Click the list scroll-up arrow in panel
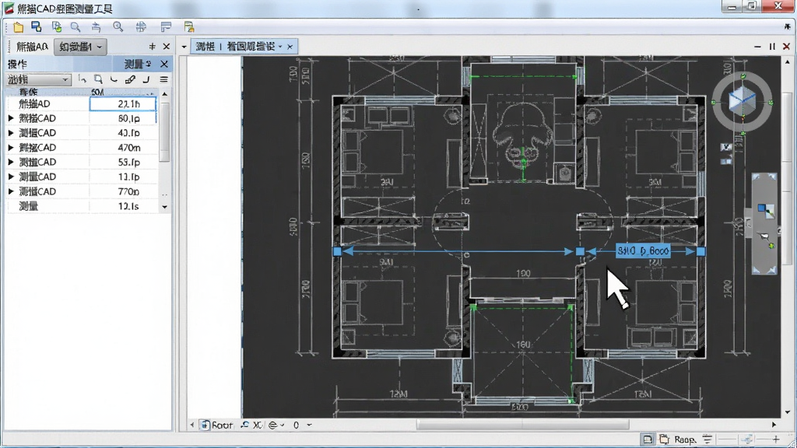This screenshot has width=797, height=448. (165, 94)
